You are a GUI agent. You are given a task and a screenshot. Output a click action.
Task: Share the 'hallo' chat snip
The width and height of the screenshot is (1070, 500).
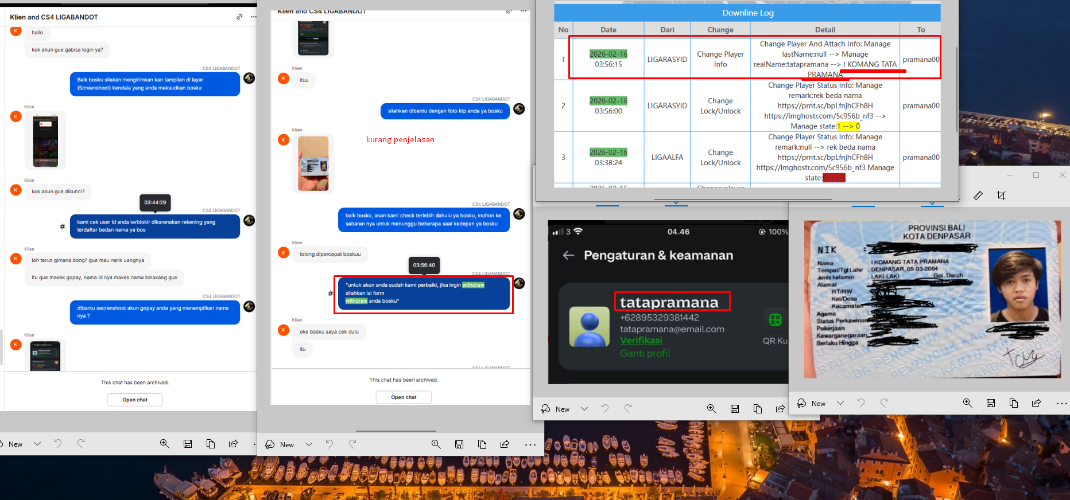(234, 444)
